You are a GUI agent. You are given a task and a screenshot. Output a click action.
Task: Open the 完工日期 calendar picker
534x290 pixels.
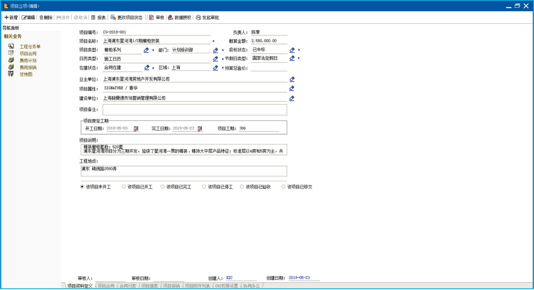200,128
